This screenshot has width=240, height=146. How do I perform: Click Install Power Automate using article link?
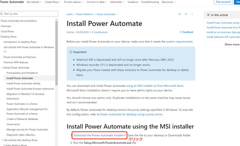pyautogui.click(x=223, y=23)
